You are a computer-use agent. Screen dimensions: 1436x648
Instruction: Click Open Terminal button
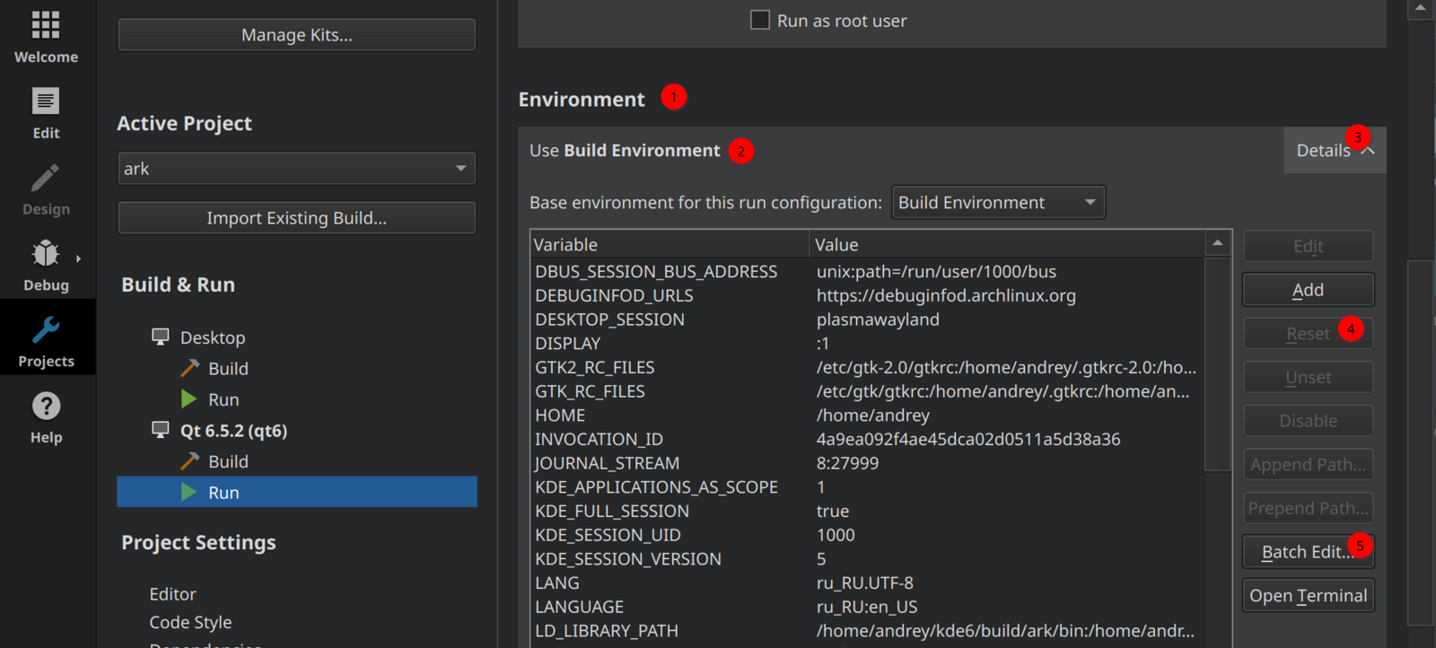coord(1308,596)
